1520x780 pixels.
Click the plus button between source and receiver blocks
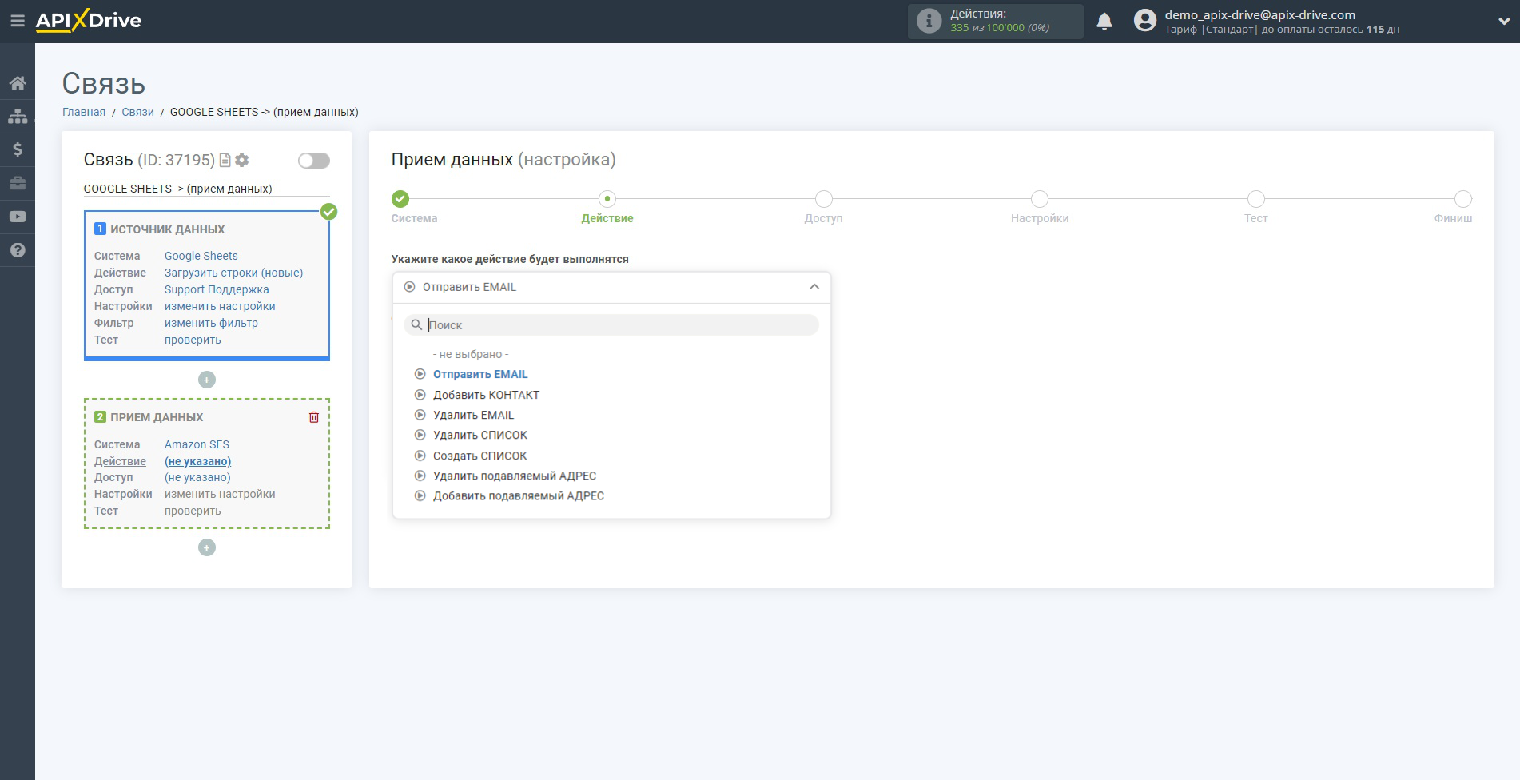click(207, 380)
